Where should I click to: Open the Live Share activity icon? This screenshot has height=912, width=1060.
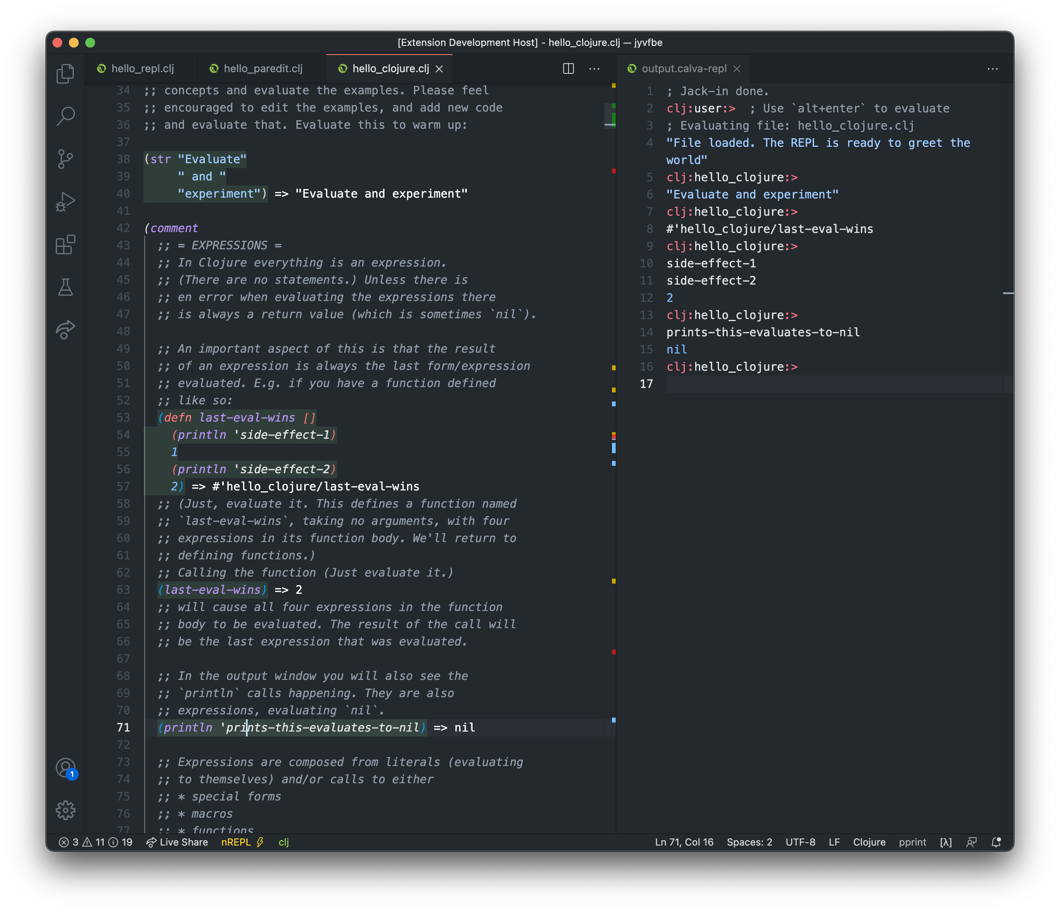[66, 330]
